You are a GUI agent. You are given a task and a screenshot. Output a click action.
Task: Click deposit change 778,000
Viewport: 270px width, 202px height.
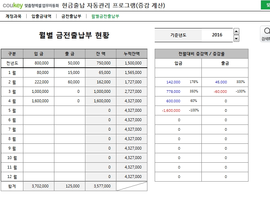173,92
